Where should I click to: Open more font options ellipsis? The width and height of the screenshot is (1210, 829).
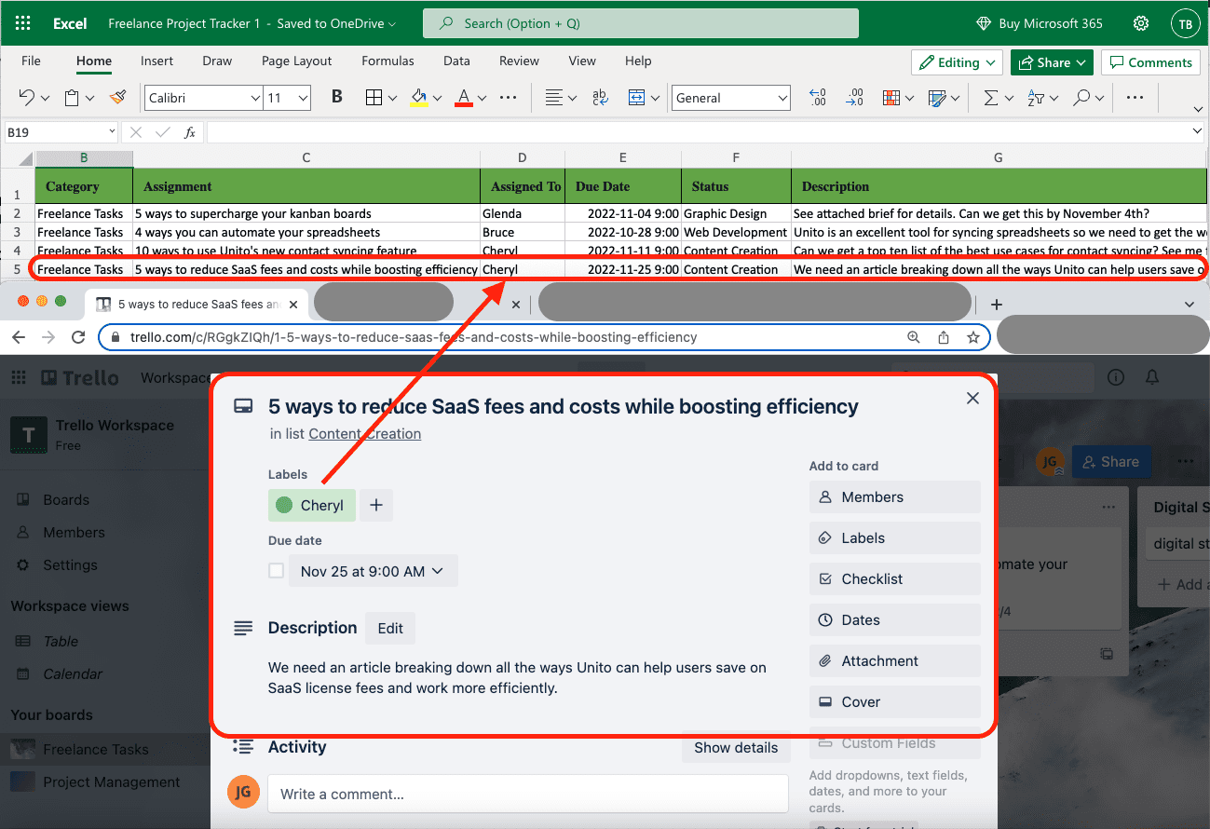(x=508, y=98)
